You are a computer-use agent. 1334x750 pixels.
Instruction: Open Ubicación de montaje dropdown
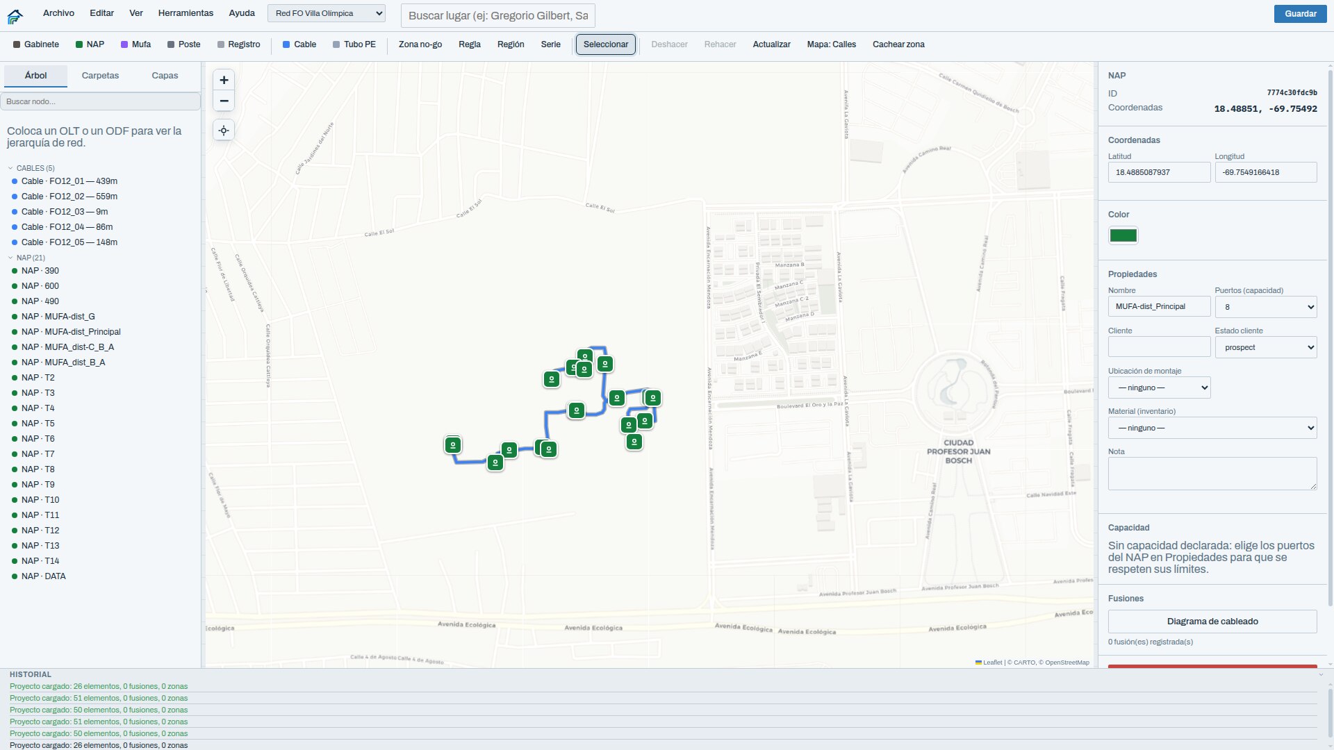1159,387
